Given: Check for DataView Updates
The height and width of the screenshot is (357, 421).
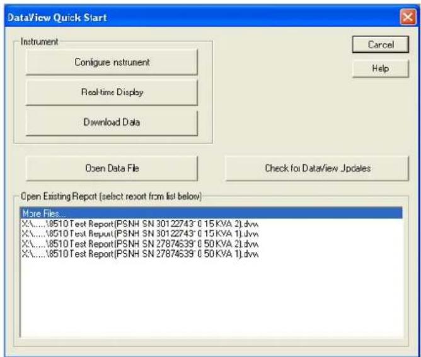Looking at the screenshot, I should 317,168.
